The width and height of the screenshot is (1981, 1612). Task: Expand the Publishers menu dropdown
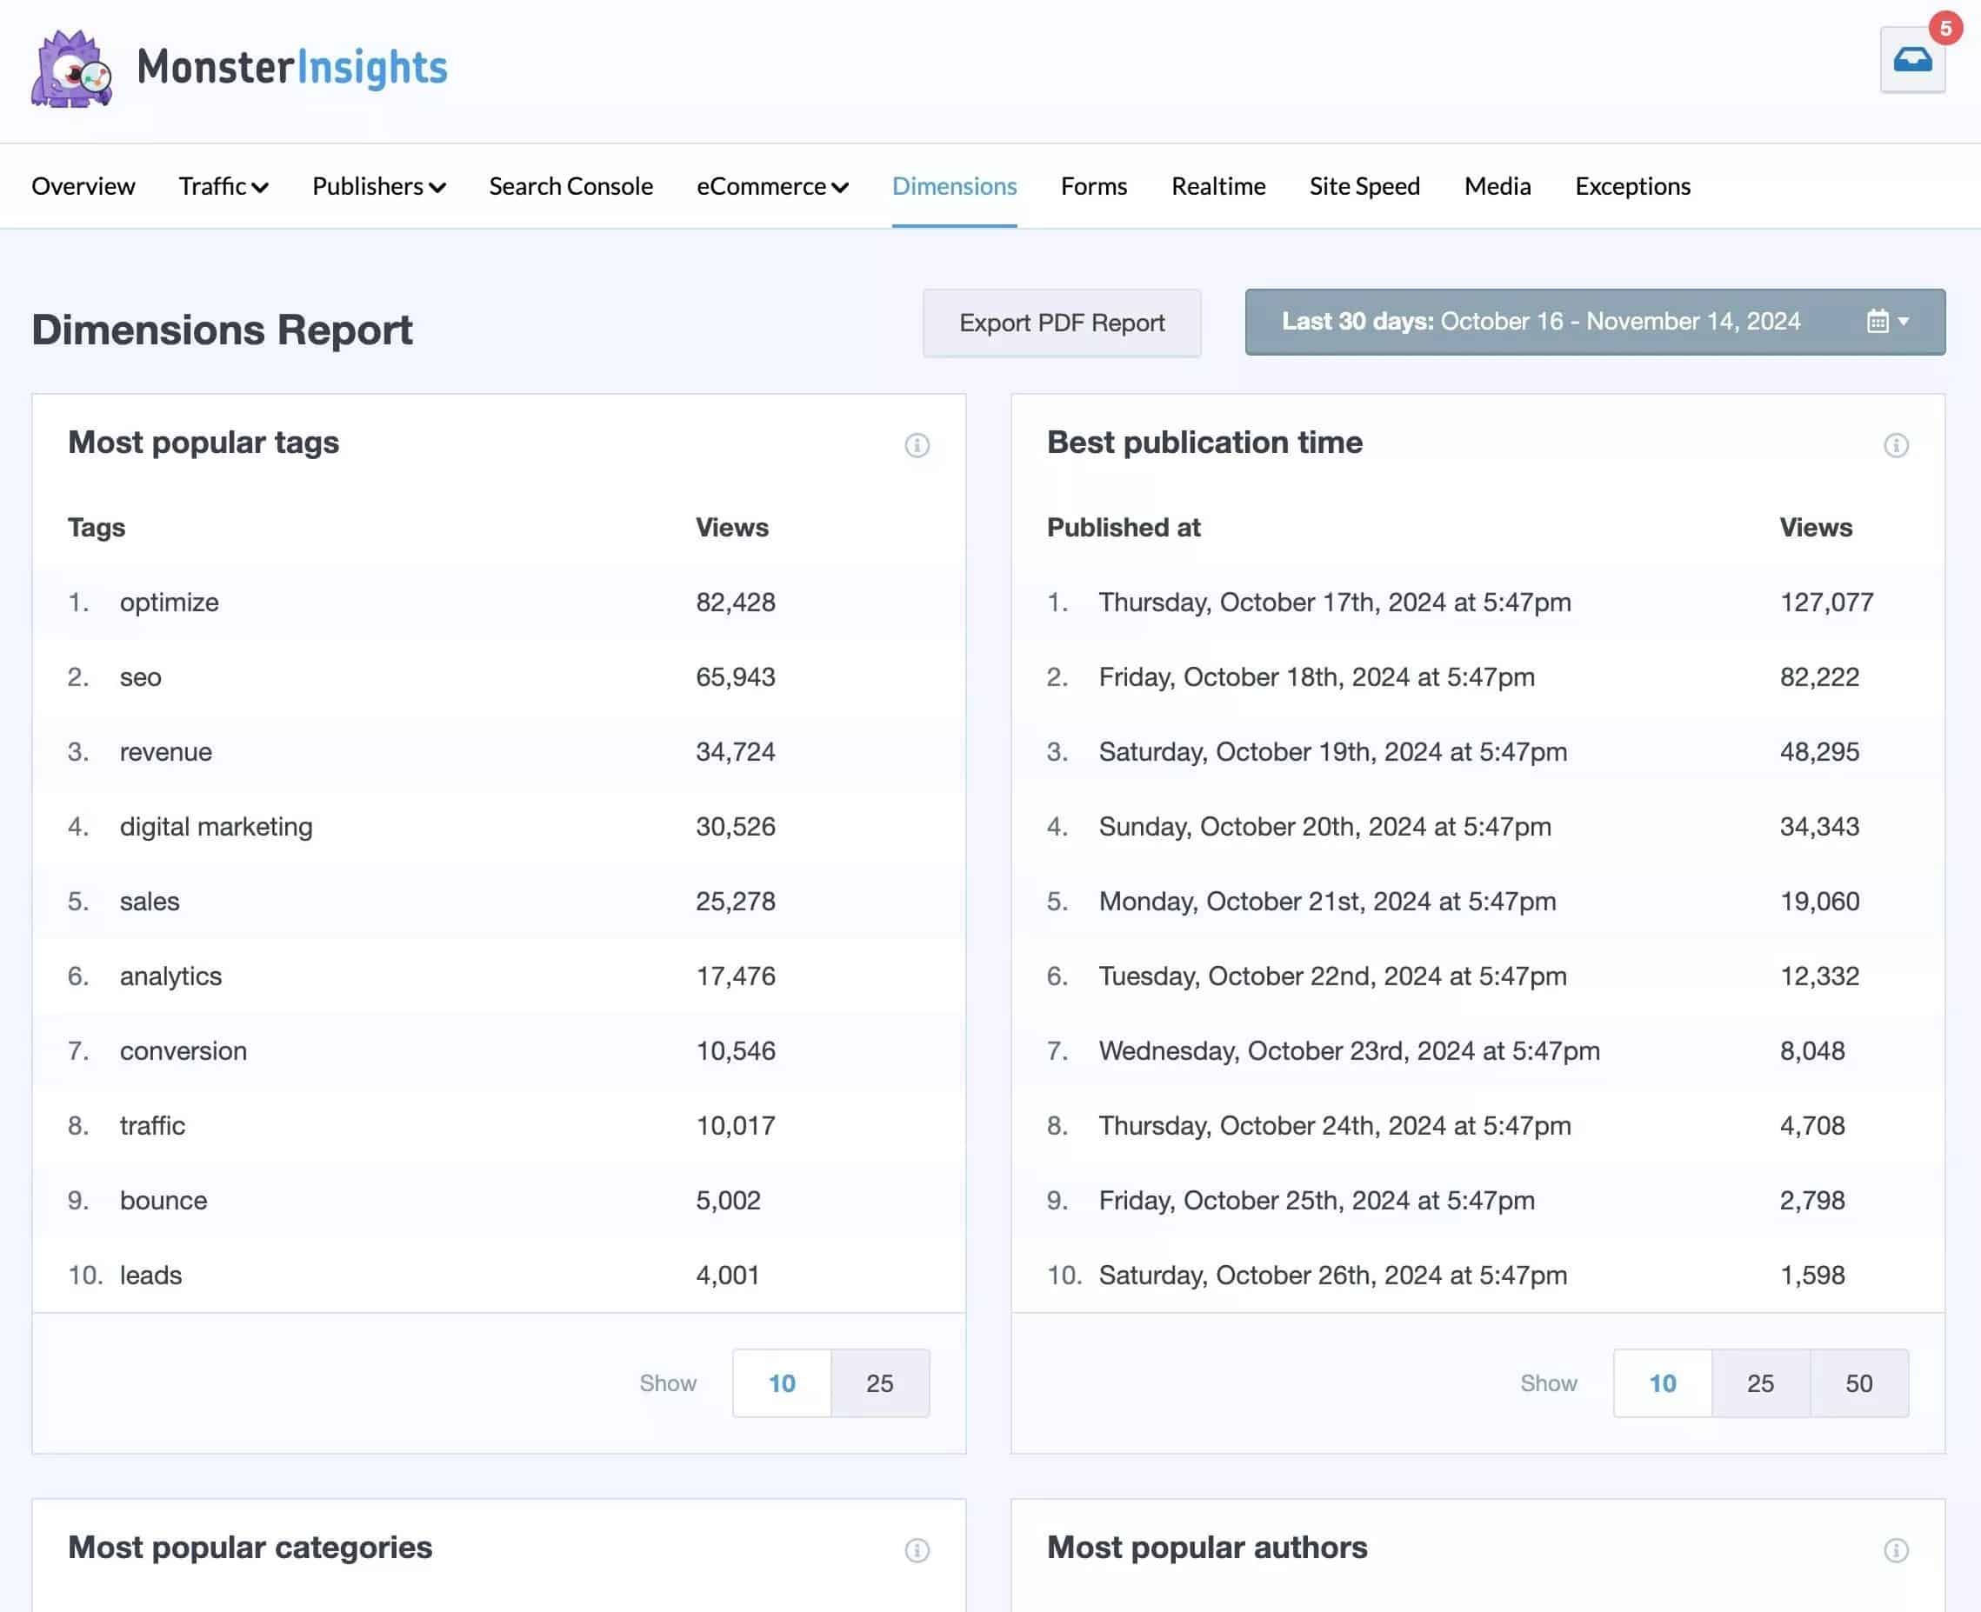[x=378, y=187]
